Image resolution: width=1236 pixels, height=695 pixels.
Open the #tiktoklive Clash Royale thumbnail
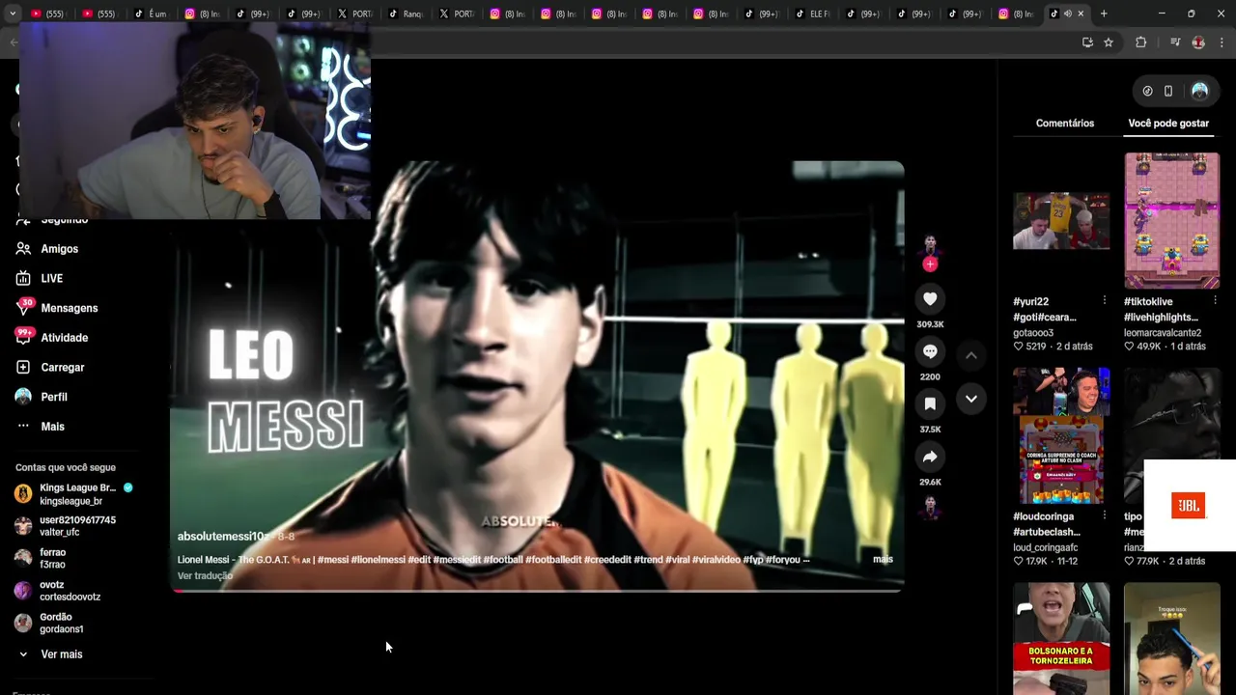(x=1171, y=221)
